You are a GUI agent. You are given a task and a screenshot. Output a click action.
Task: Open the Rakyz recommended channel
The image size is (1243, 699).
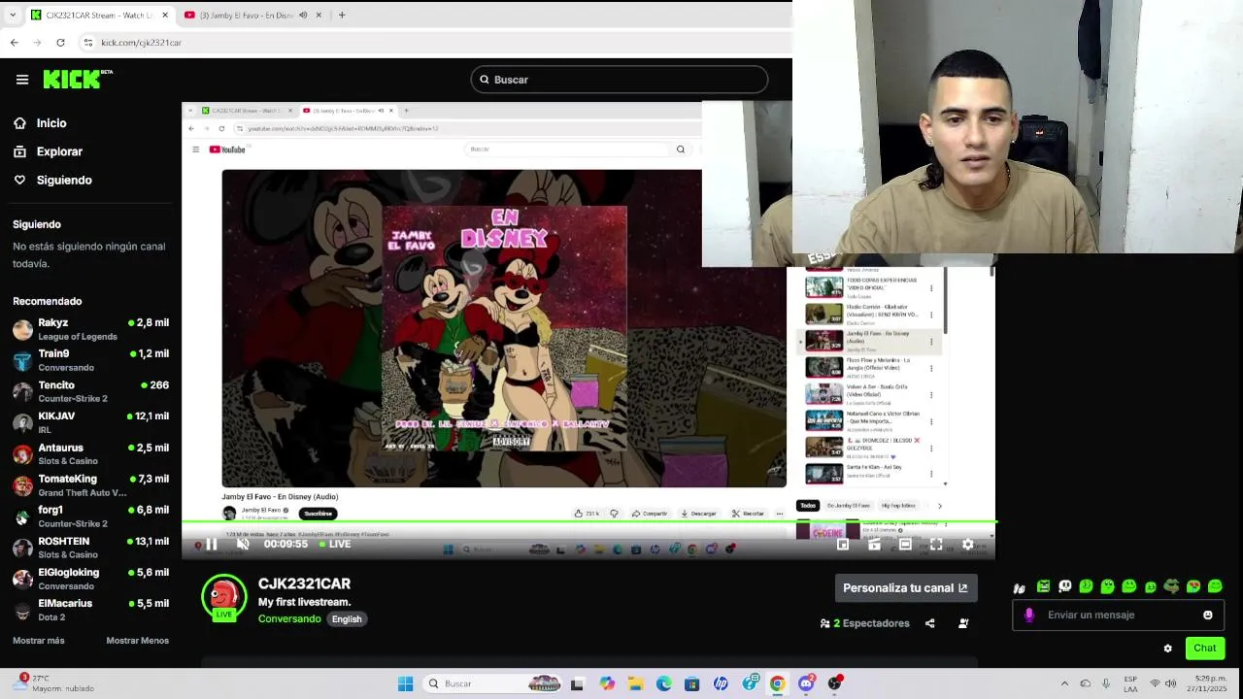(90, 329)
